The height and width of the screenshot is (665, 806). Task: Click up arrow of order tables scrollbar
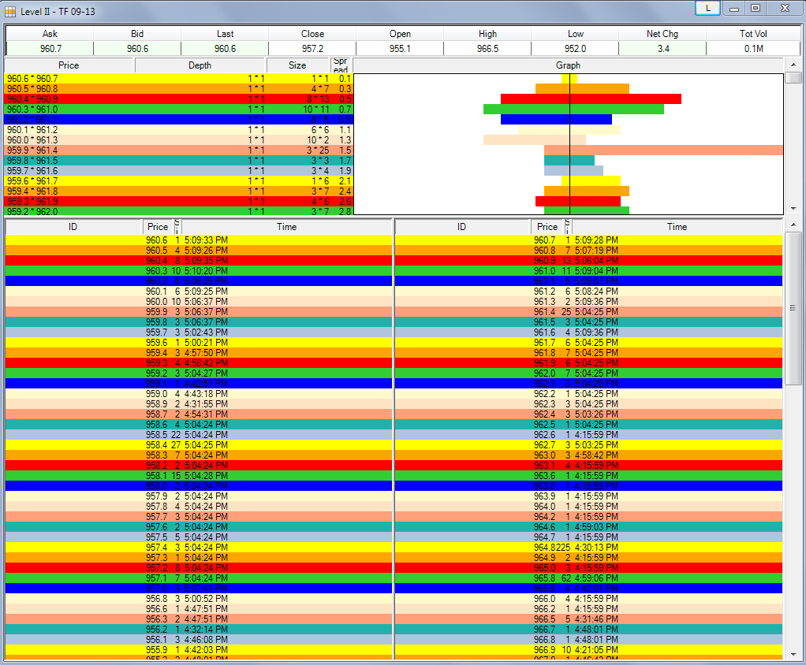click(x=793, y=225)
